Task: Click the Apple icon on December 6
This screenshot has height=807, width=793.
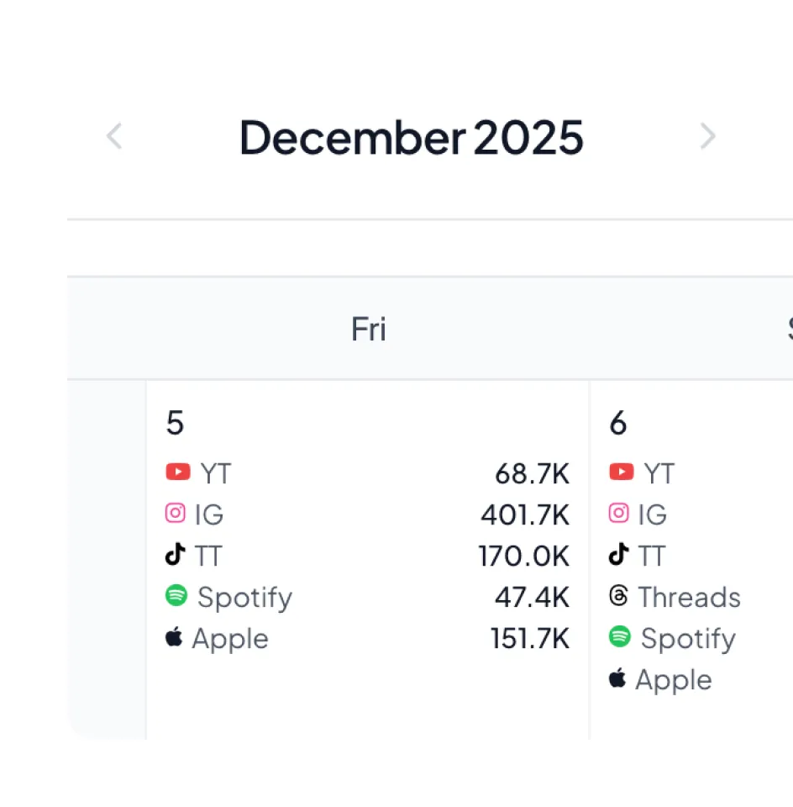Action: pos(617,678)
